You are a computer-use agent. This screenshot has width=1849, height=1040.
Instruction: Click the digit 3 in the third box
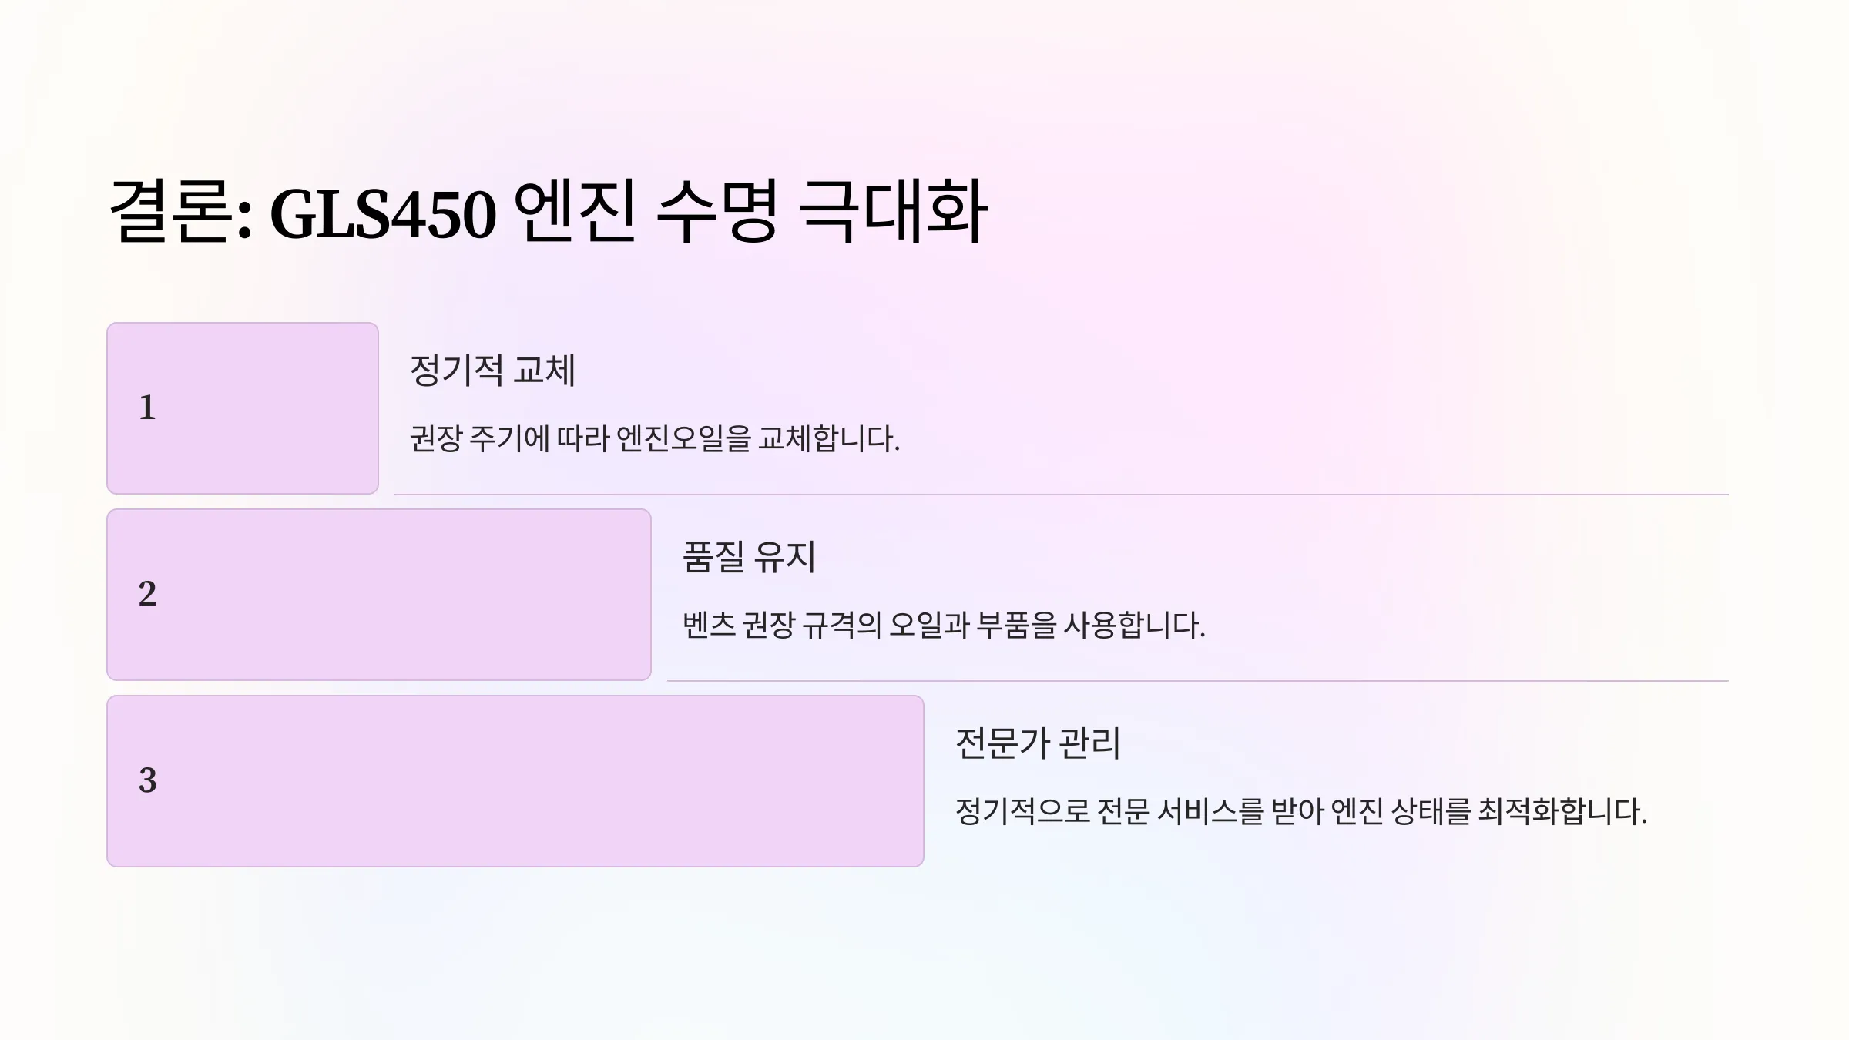[147, 780]
